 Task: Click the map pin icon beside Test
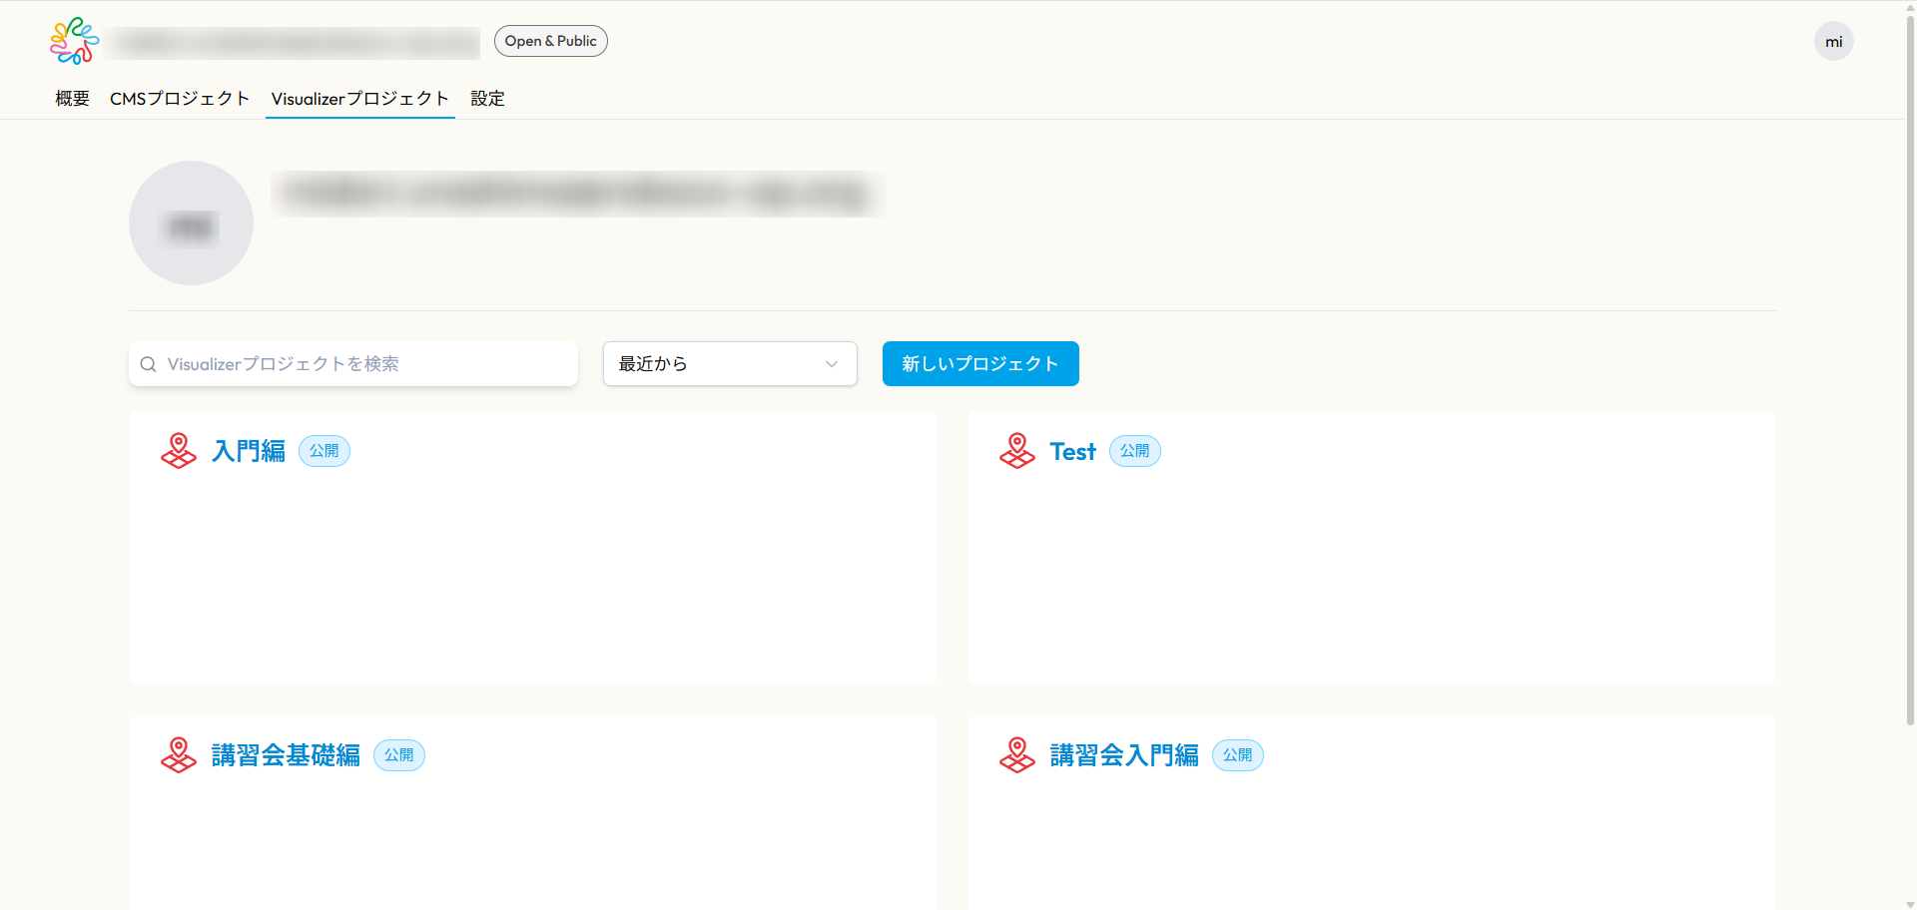click(1017, 451)
